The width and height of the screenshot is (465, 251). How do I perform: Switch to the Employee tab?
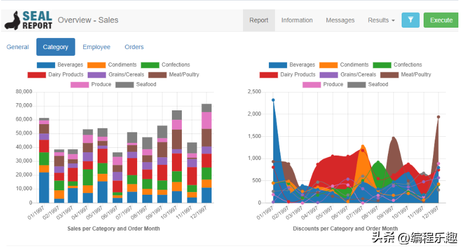pyautogui.click(x=96, y=47)
